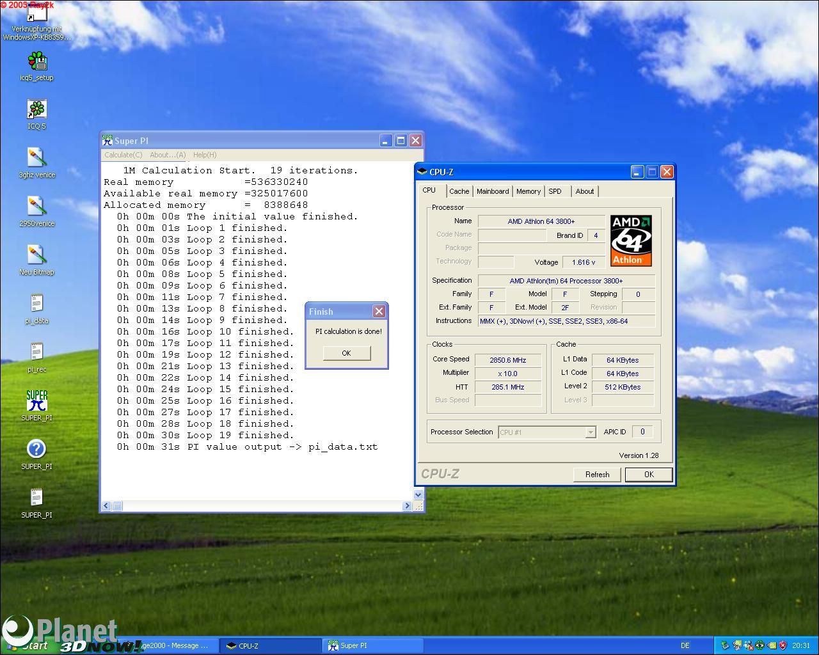Click OK in the Finish dialog
819x655 pixels.
click(x=346, y=353)
